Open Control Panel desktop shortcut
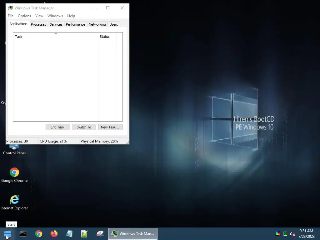Image resolution: width=320 pixels, height=240 pixels. pos(14,150)
